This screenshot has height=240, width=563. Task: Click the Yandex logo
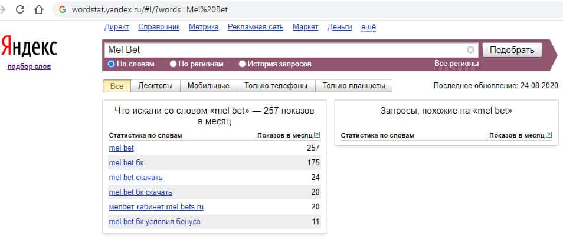point(29,46)
